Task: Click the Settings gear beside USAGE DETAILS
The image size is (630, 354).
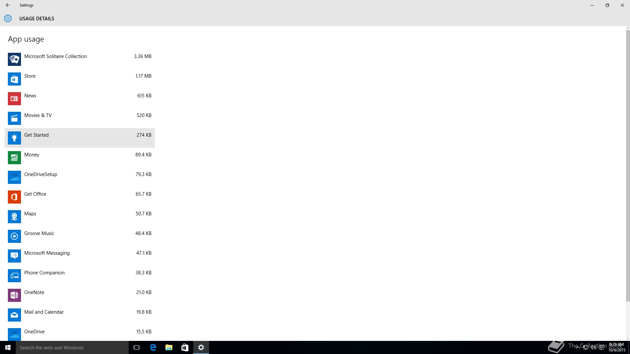Action: pyautogui.click(x=8, y=18)
